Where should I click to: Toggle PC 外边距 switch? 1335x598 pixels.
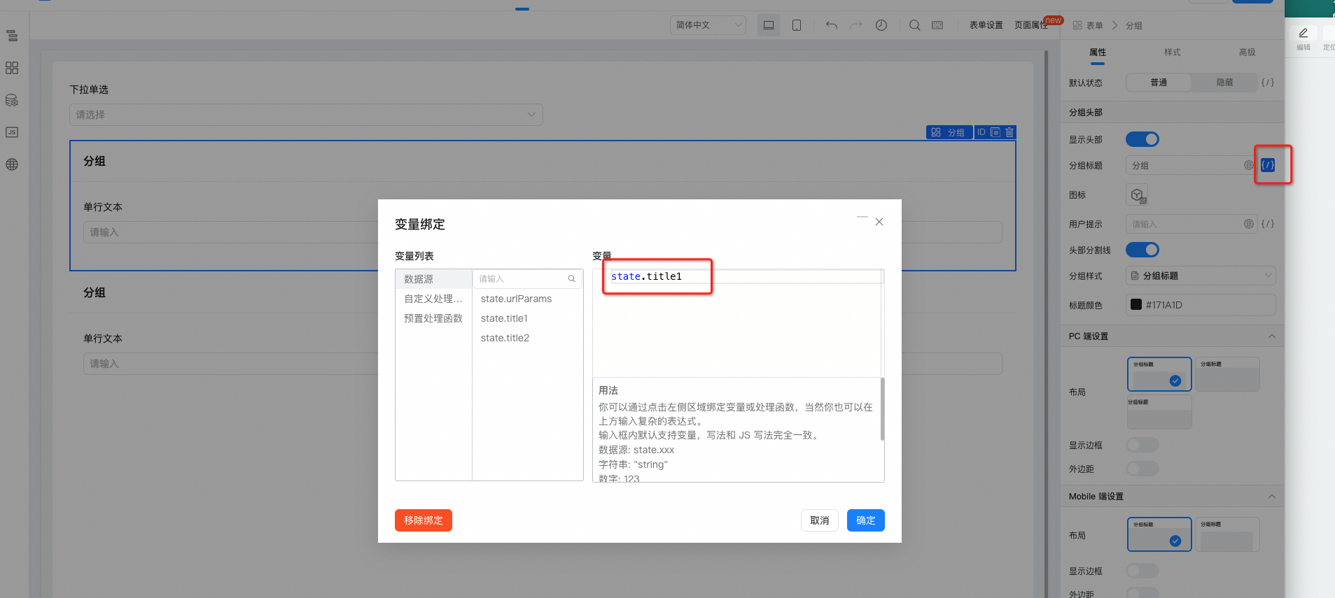pyautogui.click(x=1142, y=469)
